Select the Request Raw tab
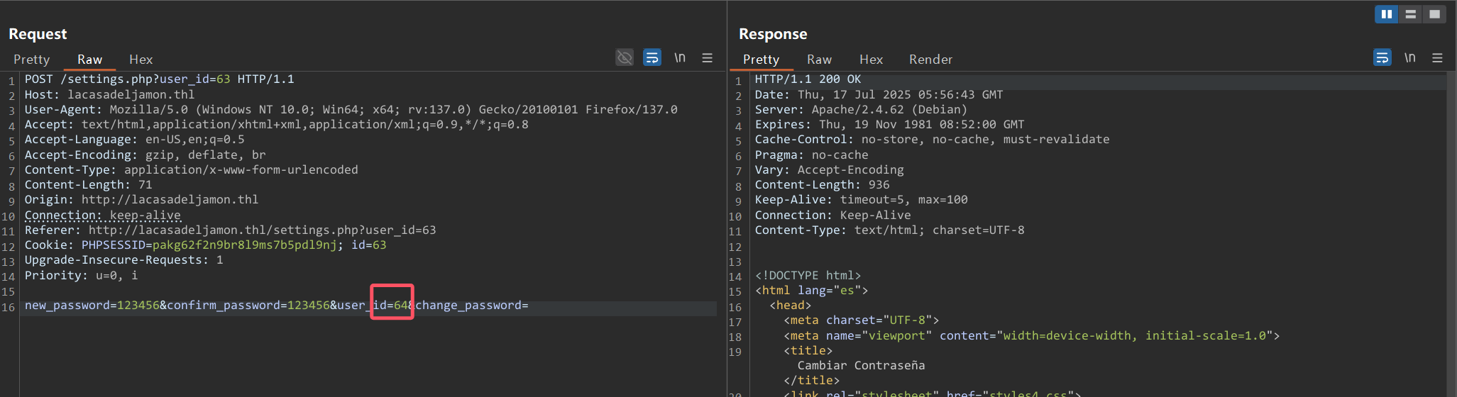1457x397 pixels. (89, 60)
